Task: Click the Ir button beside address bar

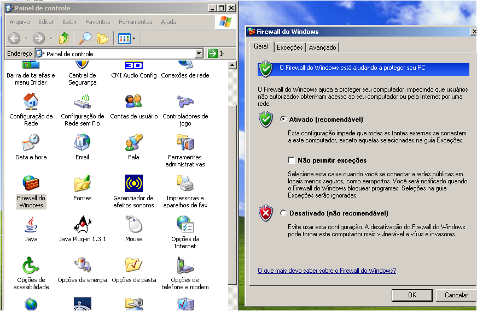Action: coord(216,53)
